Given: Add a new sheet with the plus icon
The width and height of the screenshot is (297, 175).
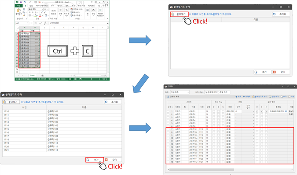Looking at the screenshot, I should coord(42,75).
